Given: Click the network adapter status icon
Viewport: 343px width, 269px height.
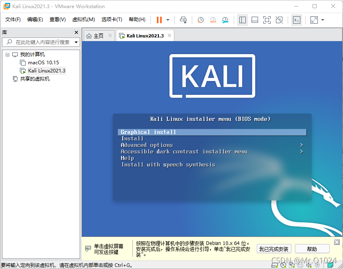Looking at the screenshot, I should pos(292,265).
